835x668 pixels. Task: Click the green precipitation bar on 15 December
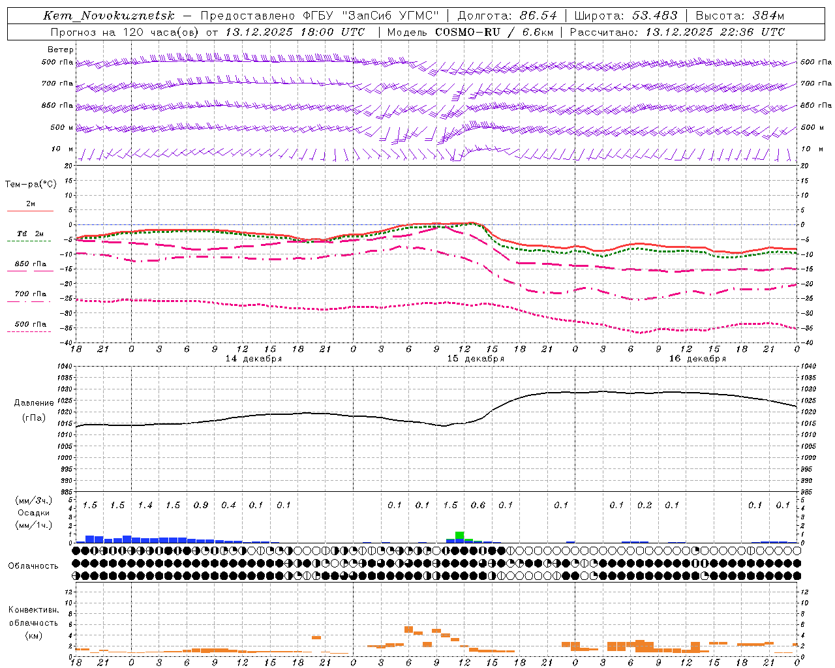[x=460, y=536]
